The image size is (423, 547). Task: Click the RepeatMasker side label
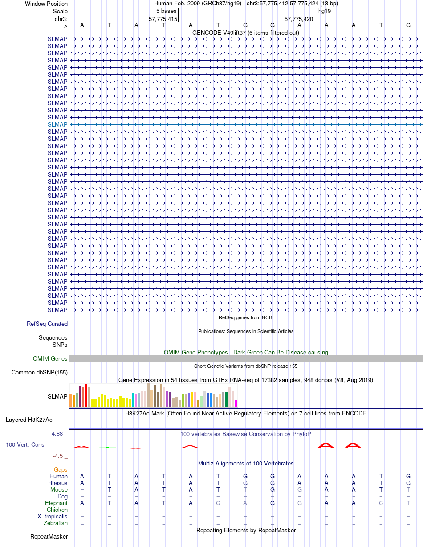click(49, 536)
